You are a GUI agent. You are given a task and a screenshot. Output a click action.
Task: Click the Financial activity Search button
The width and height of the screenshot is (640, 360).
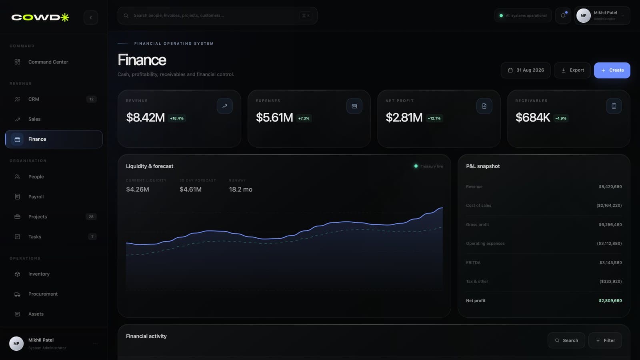pos(566,340)
